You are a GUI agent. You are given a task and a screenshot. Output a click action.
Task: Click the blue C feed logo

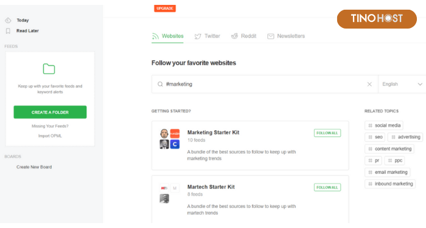[x=175, y=145]
